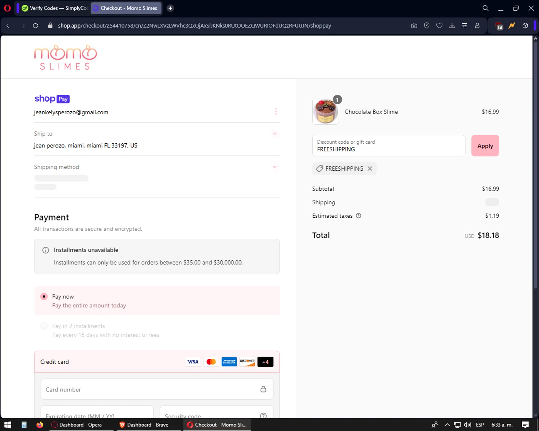Open the Opera account profile icon
This screenshot has width=539, height=431.
pos(477,26)
